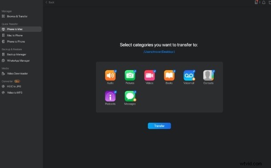Click the Video to MP3 sidebar icon
The width and height of the screenshot is (271, 168).
3,93
